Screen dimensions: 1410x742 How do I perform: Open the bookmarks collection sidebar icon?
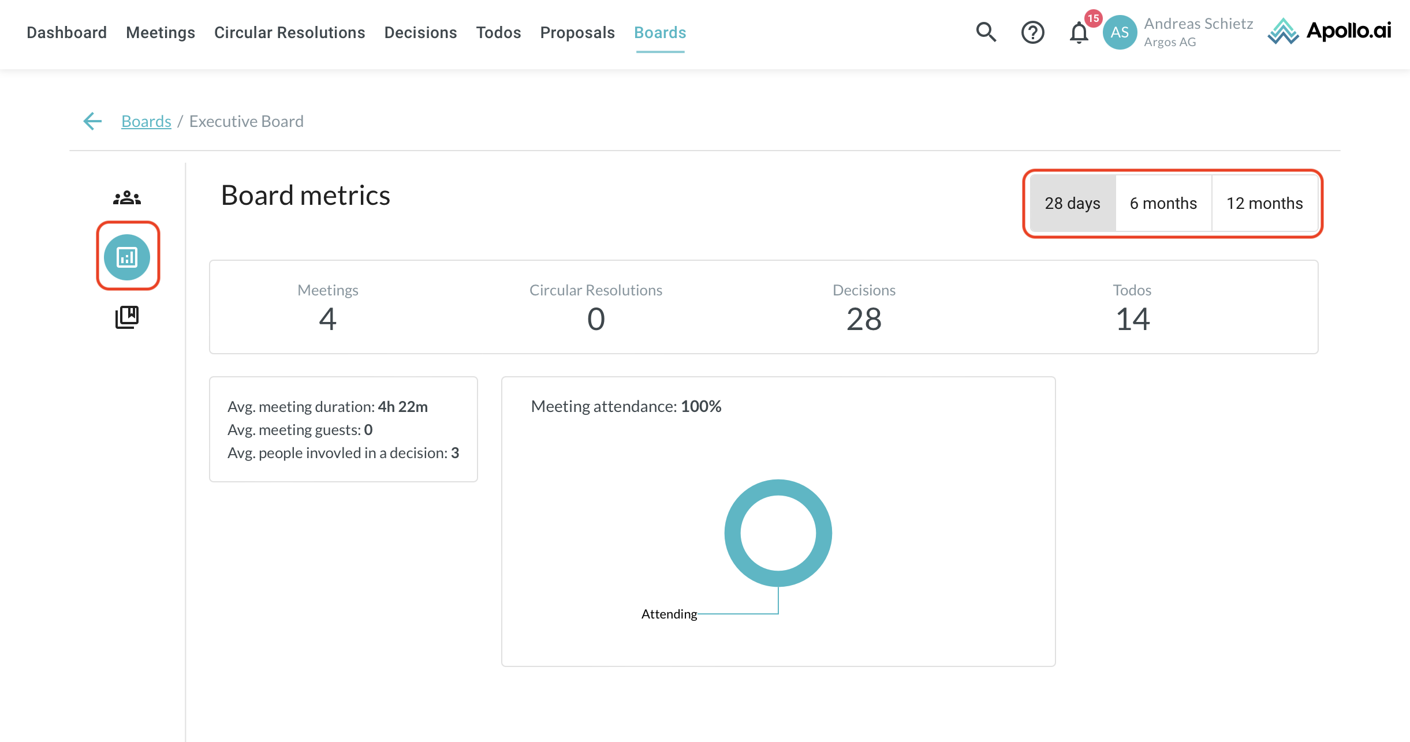click(x=127, y=317)
